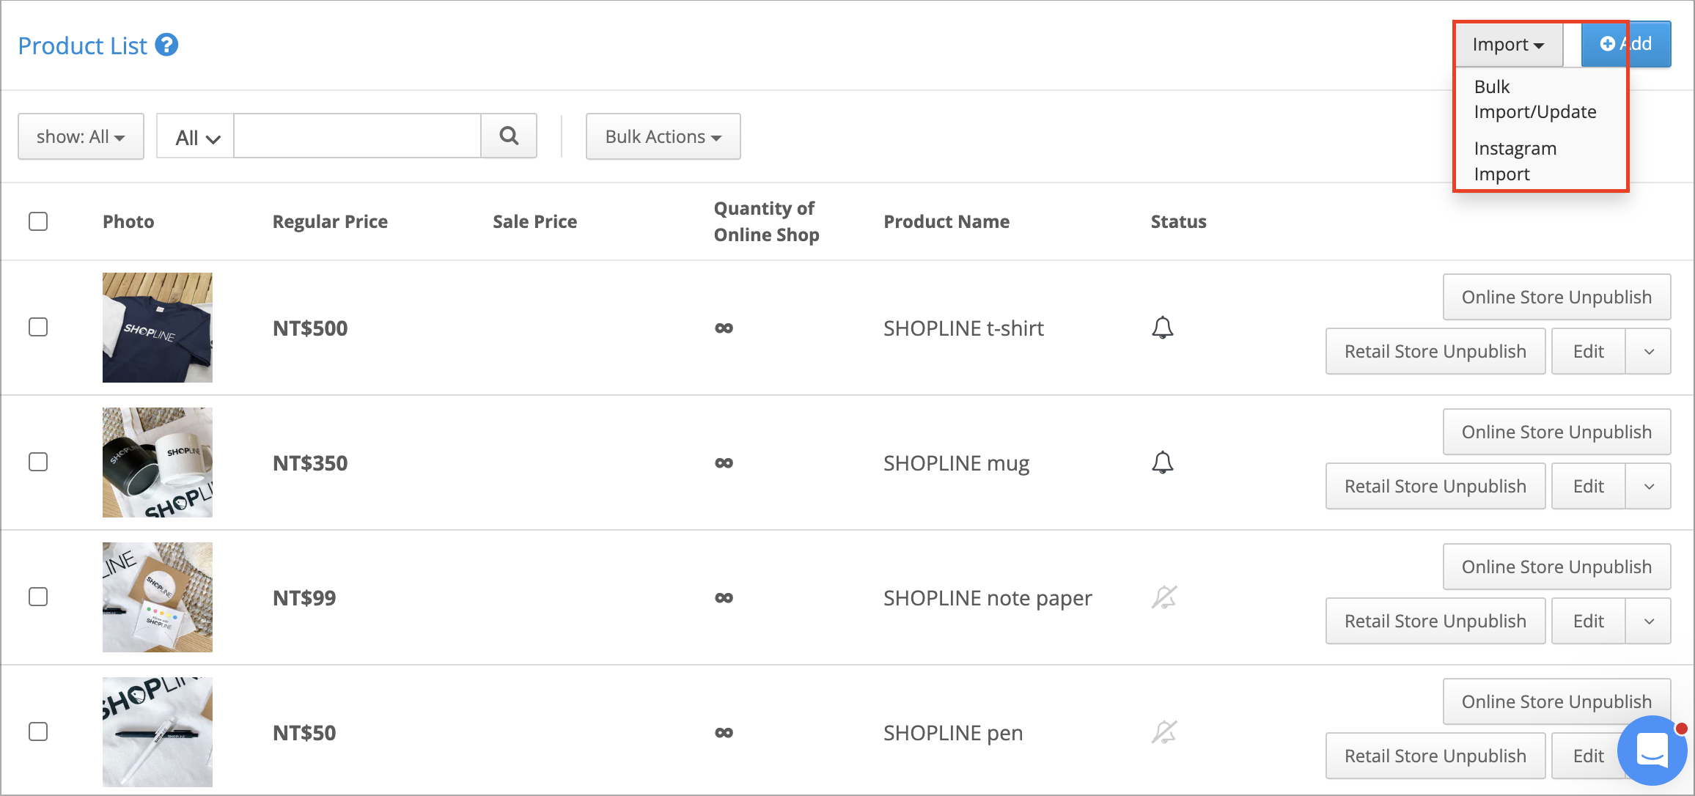
Task: Click the infinity quantity for SHOPLINE pen
Action: 724,733
